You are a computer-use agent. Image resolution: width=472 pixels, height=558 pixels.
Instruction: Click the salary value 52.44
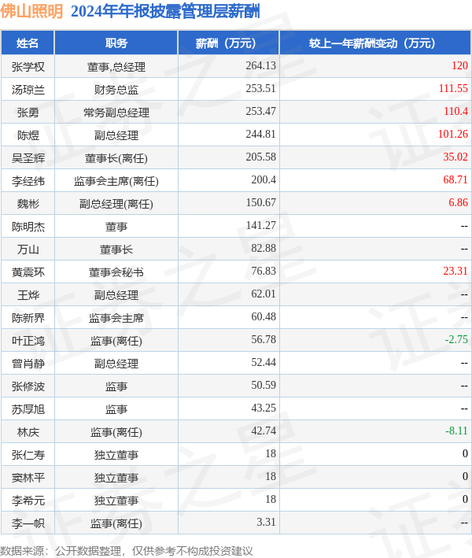coord(264,362)
